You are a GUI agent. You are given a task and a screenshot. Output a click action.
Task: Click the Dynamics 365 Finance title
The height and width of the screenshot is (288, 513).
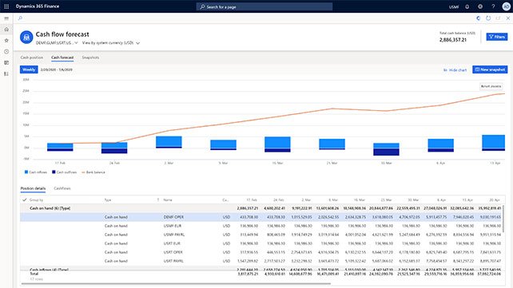pos(38,6)
